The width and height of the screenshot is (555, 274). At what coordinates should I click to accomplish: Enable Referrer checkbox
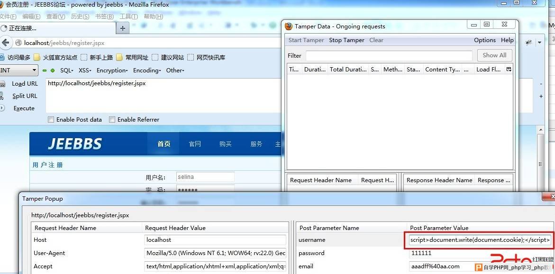point(112,120)
